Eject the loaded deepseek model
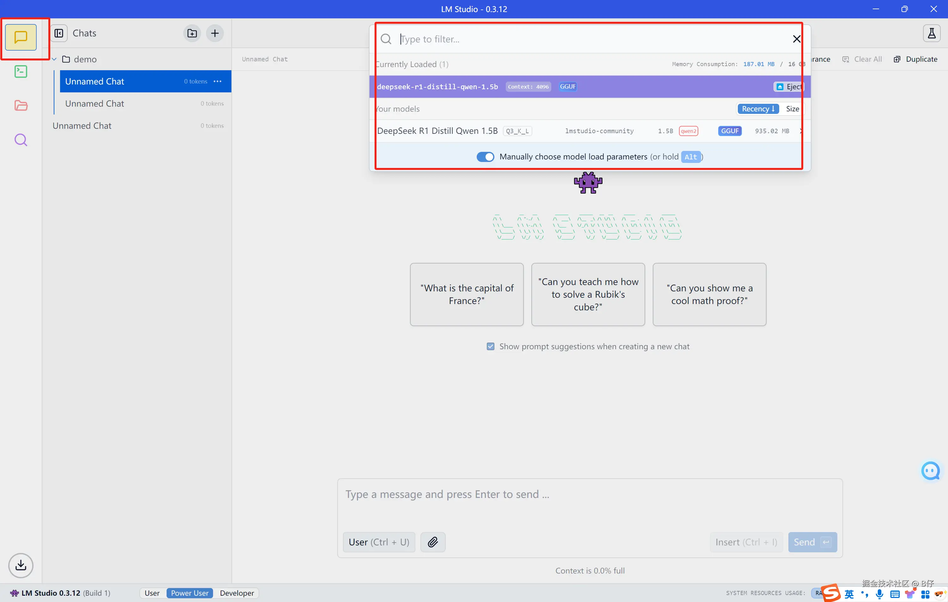The width and height of the screenshot is (948, 602). [789, 87]
